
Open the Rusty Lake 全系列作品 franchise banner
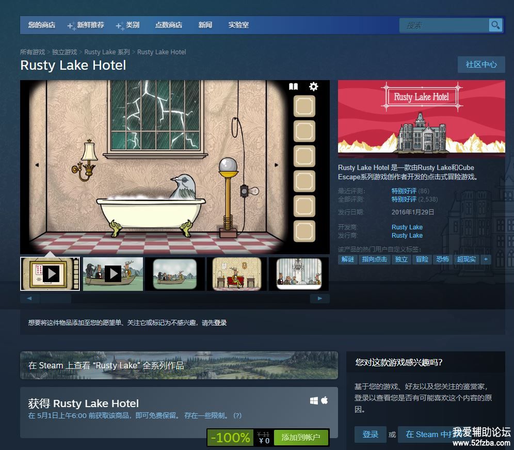(x=179, y=365)
